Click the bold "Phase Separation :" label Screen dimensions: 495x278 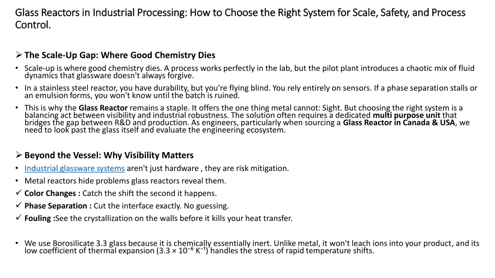58,206
